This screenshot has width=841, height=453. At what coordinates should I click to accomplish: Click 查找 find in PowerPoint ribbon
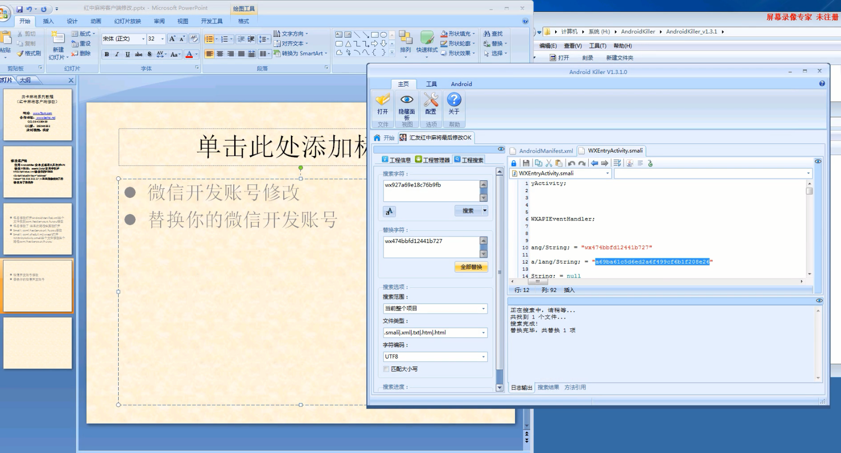pos(493,33)
